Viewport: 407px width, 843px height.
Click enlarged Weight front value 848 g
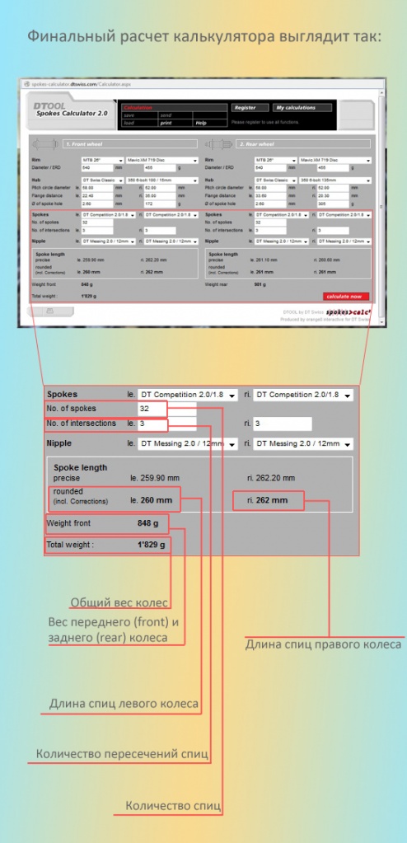pos(147,522)
